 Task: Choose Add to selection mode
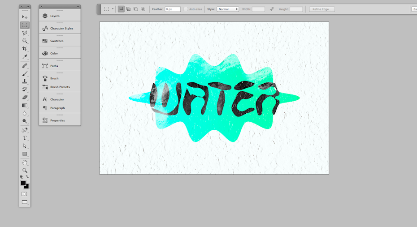click(128, 9)
